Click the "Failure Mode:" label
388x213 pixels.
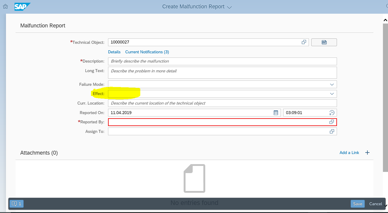pyautogui.click(x=92, y=84)
